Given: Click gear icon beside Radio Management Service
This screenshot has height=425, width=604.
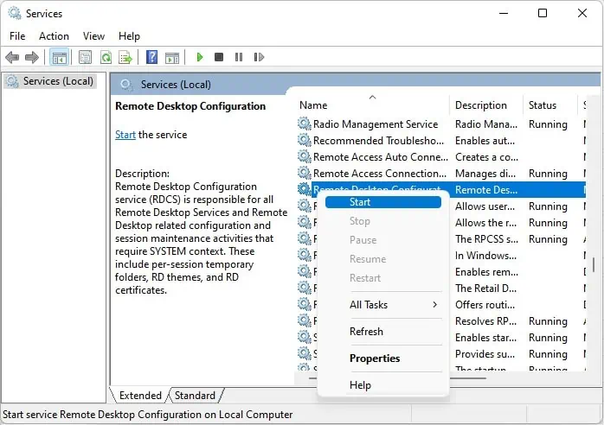Looking at the screenshot, I should click(x=305, y=124).
